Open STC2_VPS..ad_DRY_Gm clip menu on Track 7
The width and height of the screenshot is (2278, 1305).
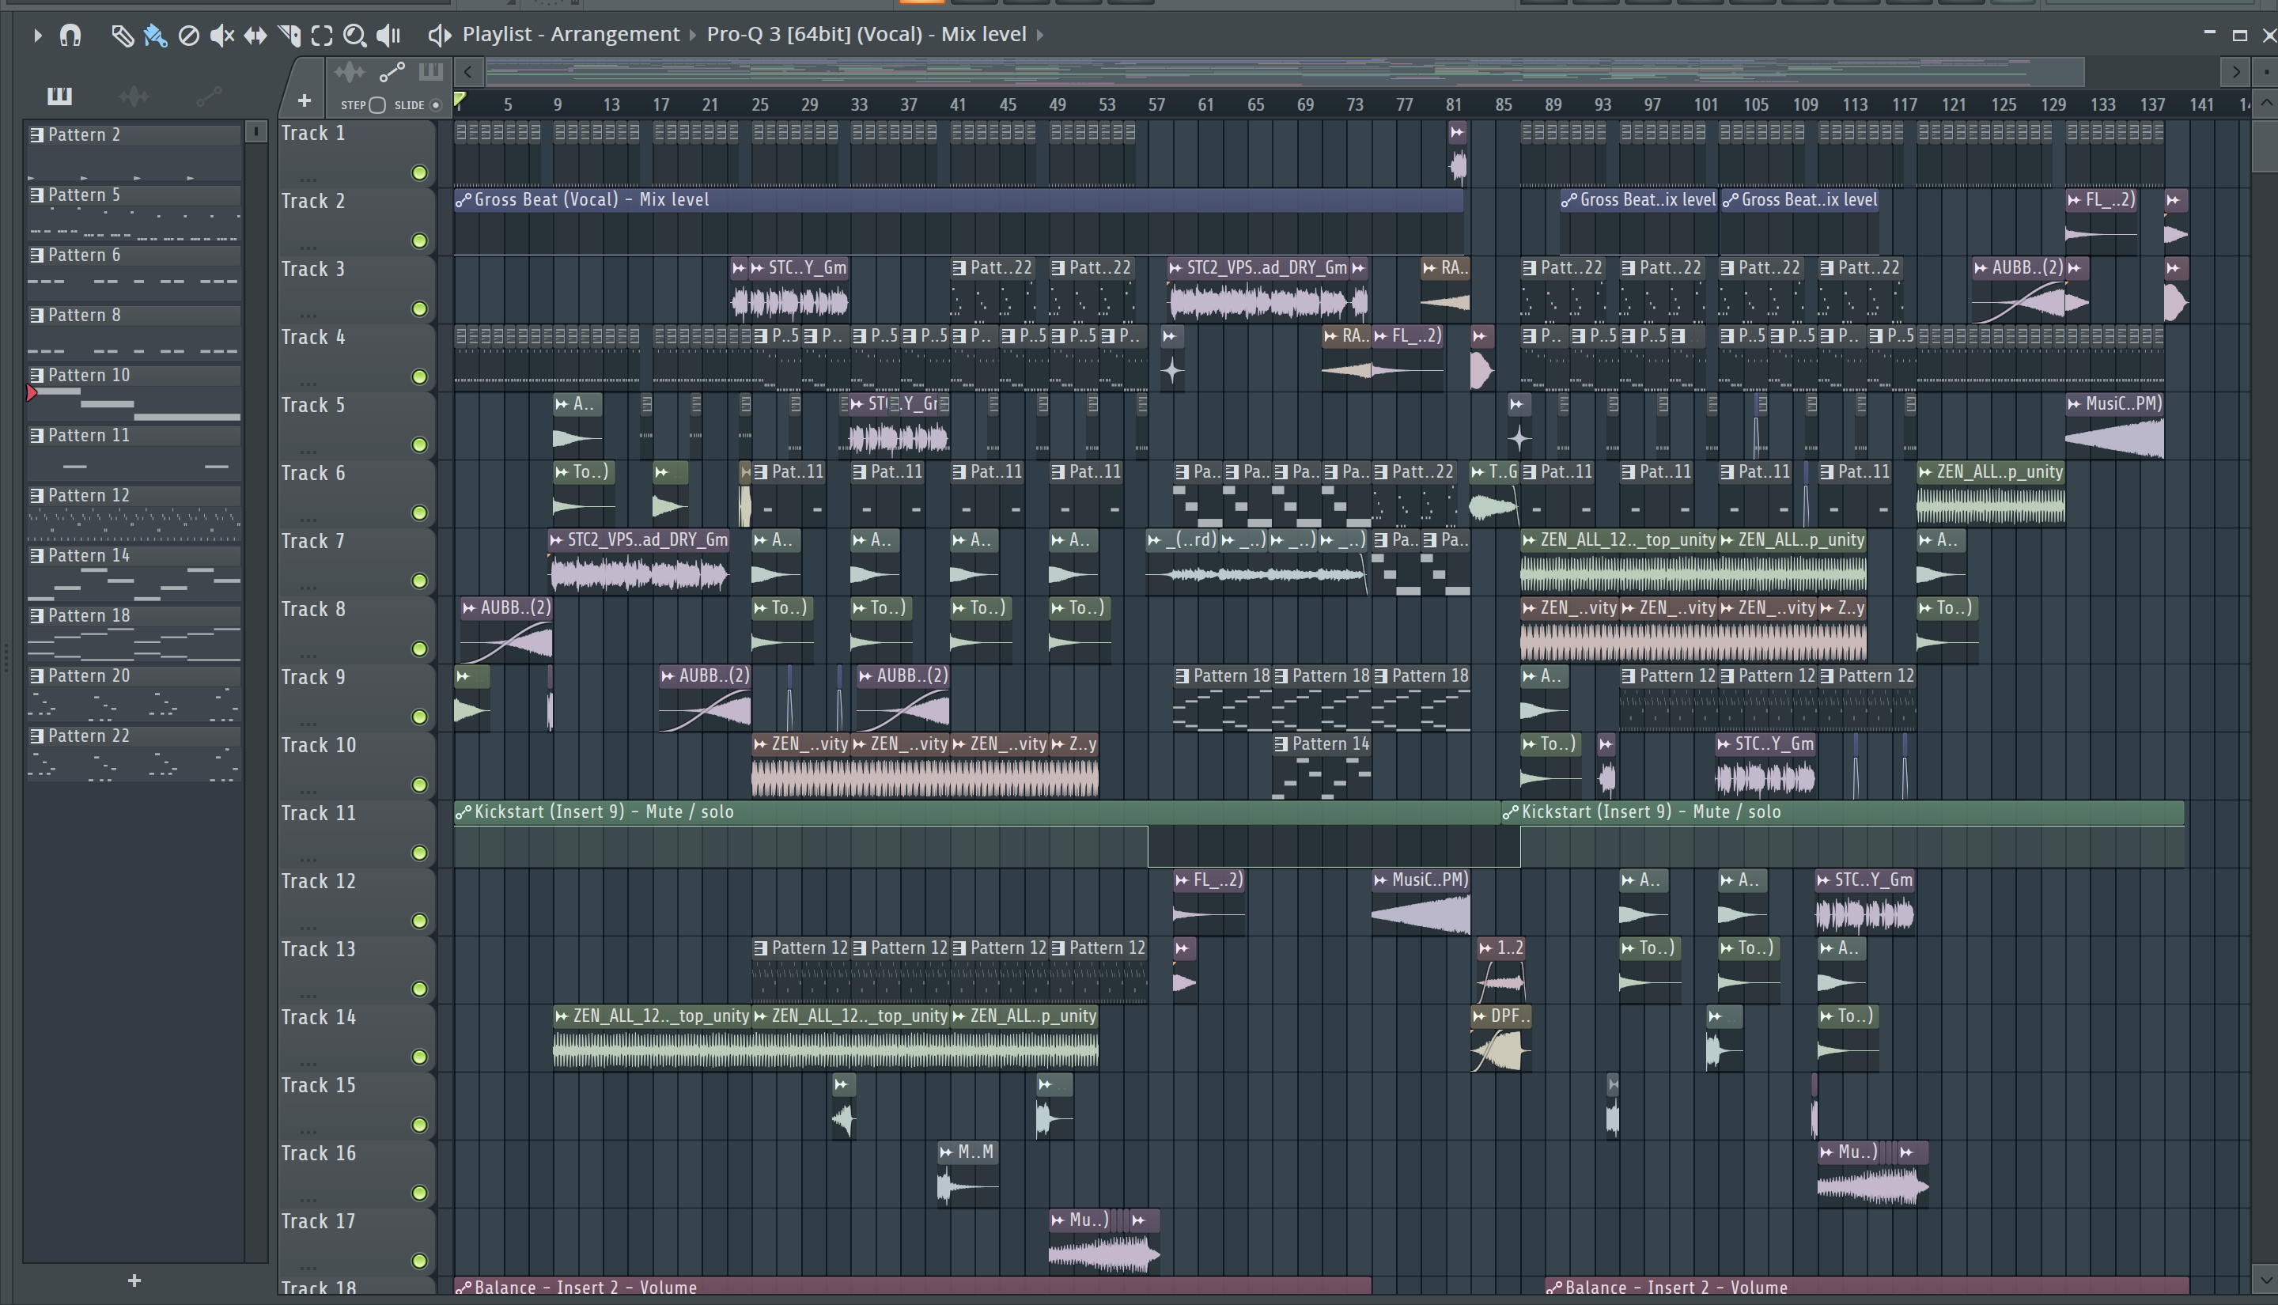[557, 540]
